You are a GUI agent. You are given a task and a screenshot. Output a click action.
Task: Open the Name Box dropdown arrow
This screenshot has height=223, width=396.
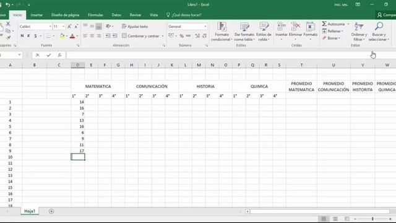pyautogui.click(x=19, y=55)
